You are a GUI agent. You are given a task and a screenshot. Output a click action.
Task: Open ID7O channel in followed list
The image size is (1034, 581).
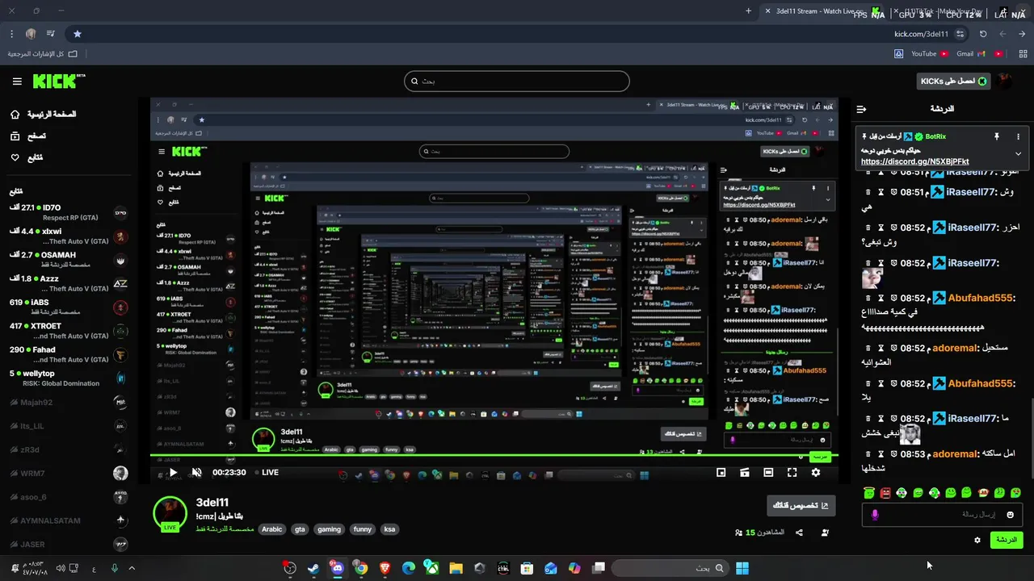tap(69, 213)
